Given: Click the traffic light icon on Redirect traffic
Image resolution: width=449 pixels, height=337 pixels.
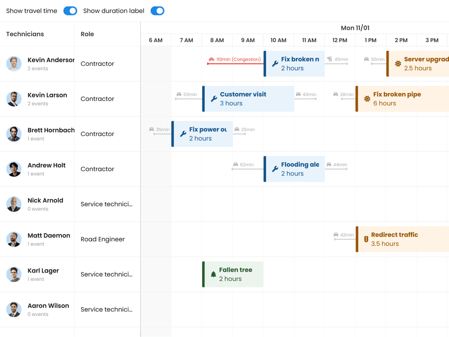Looking at the screenshot, I should (x=366, y=239).
